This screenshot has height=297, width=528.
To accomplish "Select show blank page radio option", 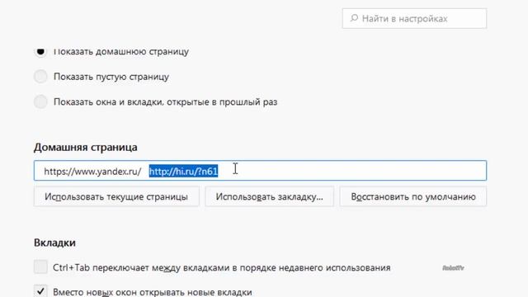I will (x=40, y=77).
